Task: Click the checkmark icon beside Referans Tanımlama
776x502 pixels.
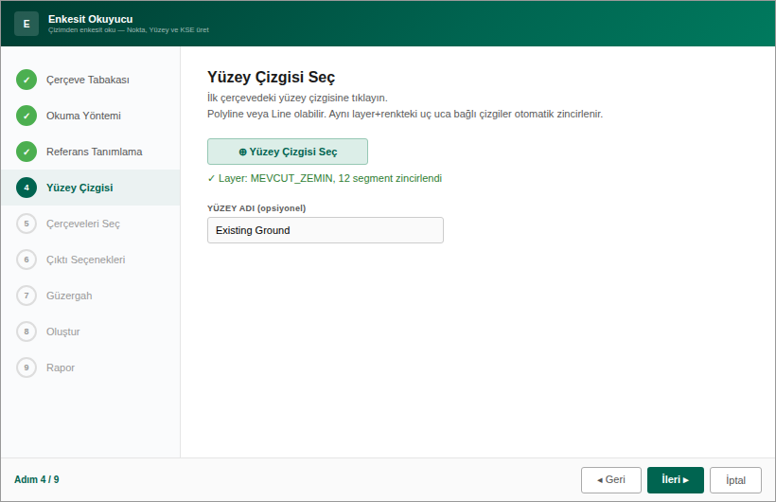Action: [x=26, y=152]
